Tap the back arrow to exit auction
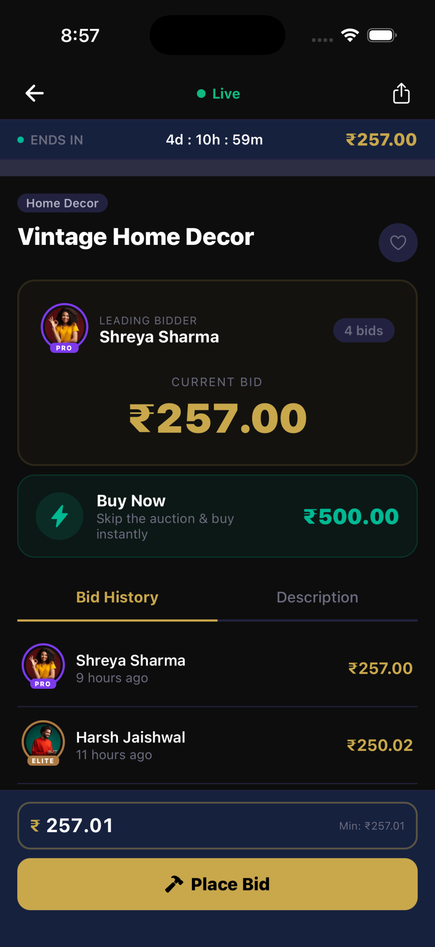 (x=35, y=93)
